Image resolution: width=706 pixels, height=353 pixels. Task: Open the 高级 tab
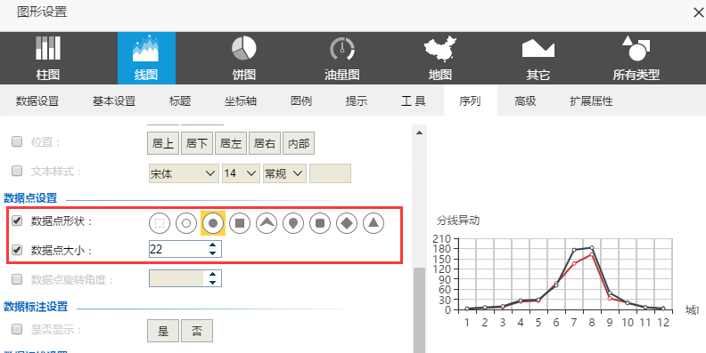[525, 101]
